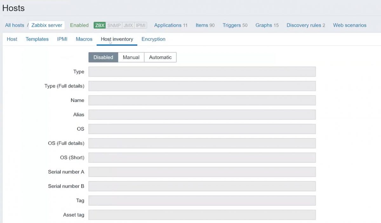Open the Host tab
Image resolution: width=381 pixels, height=223 pixels.
point(12,39)
